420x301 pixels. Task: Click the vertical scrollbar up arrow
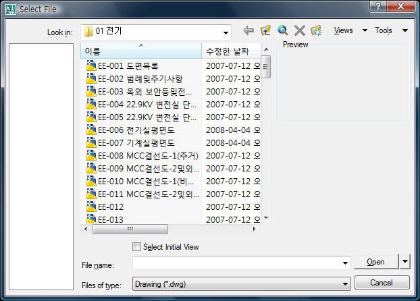tap(266, 49)
